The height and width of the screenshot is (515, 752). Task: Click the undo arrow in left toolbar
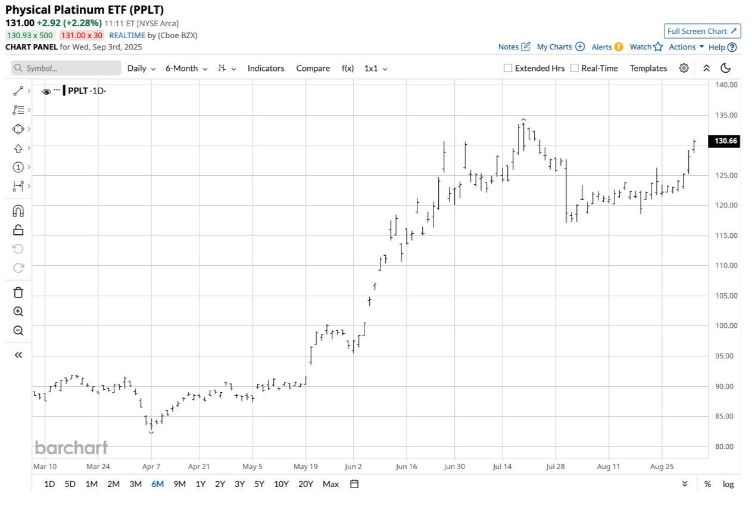[x=18, y=249]
